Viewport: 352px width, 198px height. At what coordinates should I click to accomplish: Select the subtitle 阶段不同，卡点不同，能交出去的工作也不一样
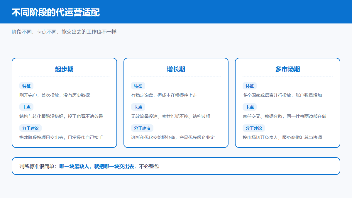point(64,32)
